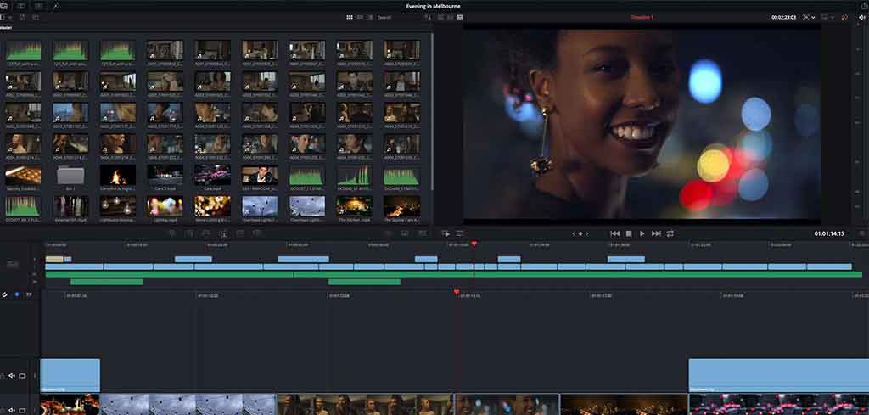
Task: Open the Transitions panel icon
Action: [x=38, y=6]
